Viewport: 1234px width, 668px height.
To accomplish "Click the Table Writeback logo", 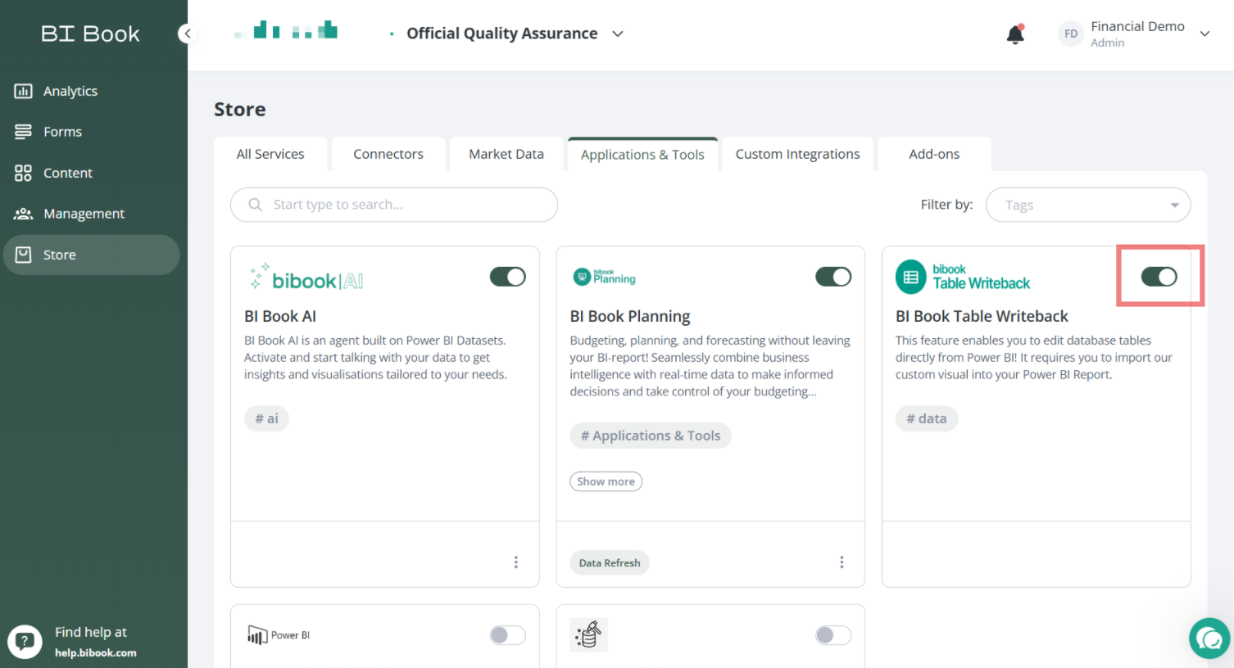I will (963, 277).
